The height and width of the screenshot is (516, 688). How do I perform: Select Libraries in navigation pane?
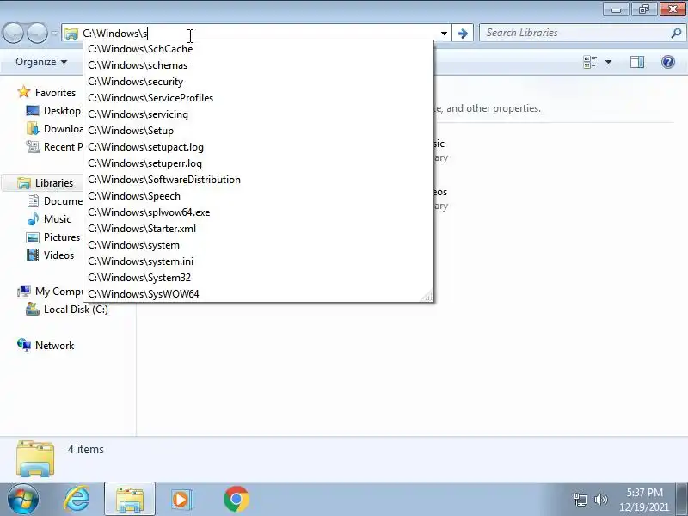pyautogui.click(x=54, y=183)
